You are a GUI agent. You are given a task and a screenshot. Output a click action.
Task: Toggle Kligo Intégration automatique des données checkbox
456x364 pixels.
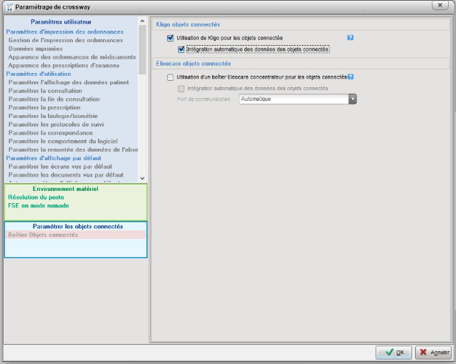(182, 49)
